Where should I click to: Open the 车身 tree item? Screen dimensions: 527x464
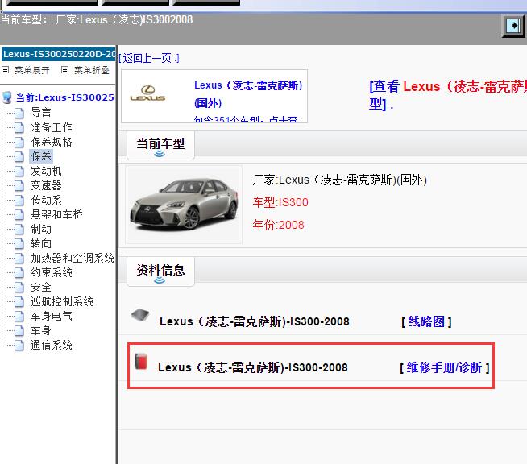(41, 330)
